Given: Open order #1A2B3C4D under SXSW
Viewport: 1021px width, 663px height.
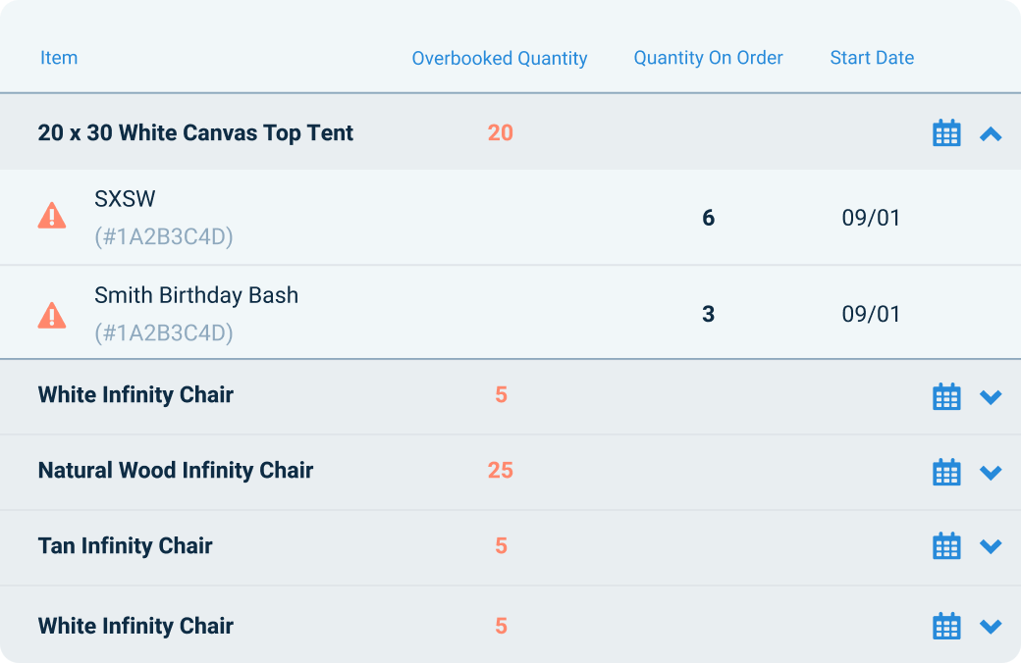Looking at the screenshot, I should click(x=164, y=235).
